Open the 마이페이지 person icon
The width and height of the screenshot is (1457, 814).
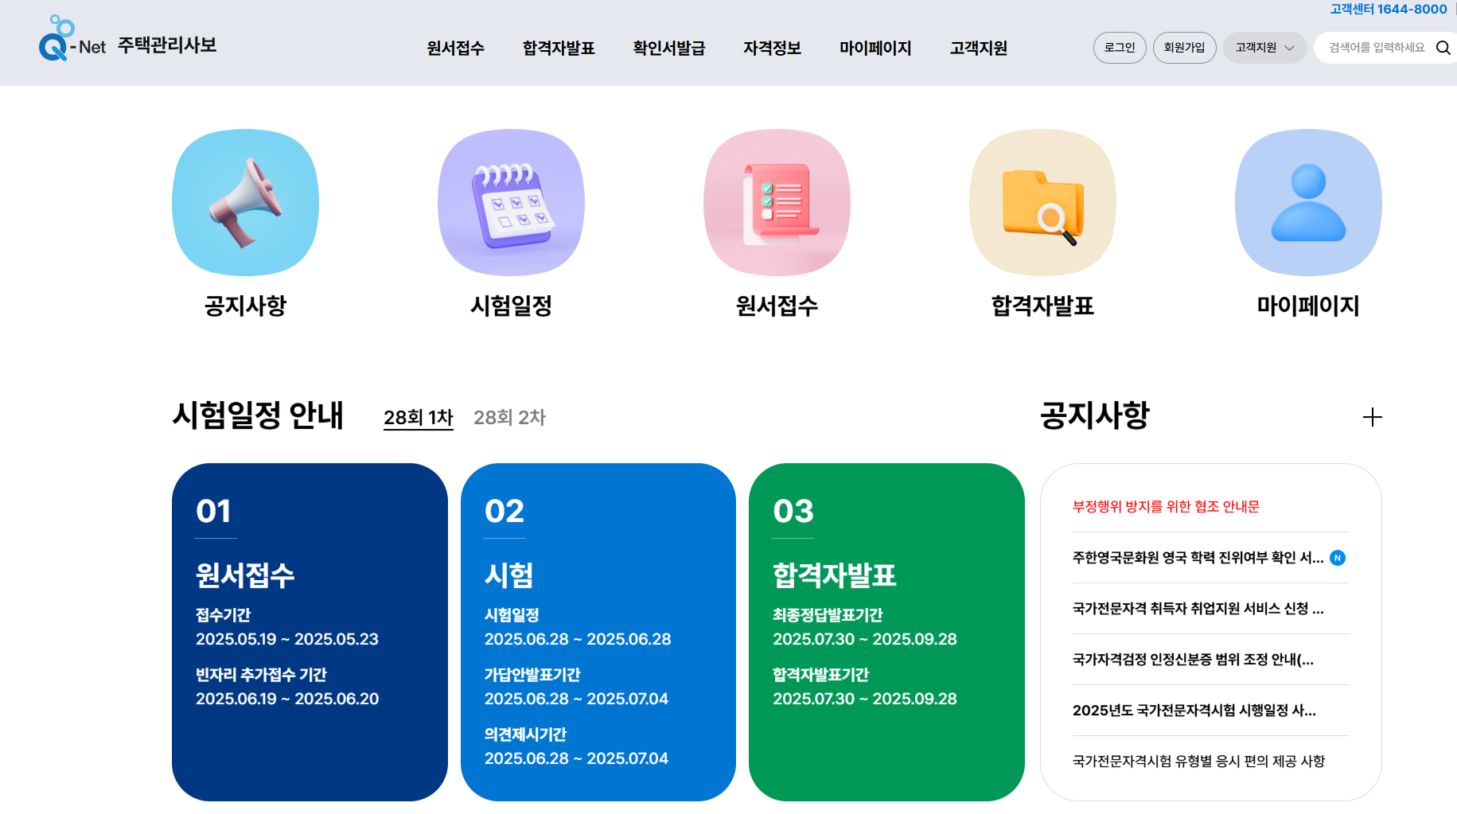coord(1308,202)
